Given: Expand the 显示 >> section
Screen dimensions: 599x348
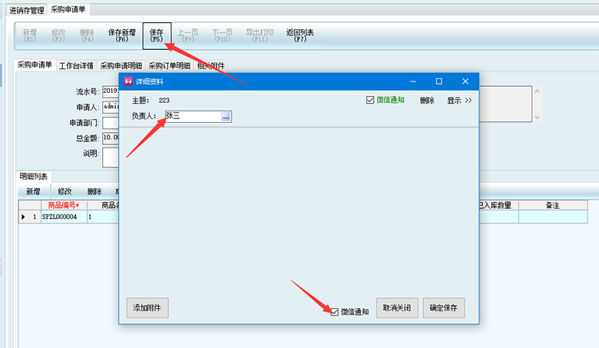Looking at the screenshot, I should click(459, 100).
